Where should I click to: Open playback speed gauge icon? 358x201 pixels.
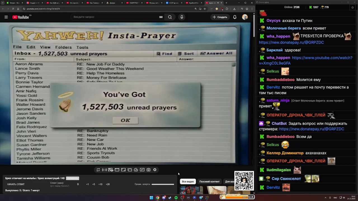[x=136, y=170]
